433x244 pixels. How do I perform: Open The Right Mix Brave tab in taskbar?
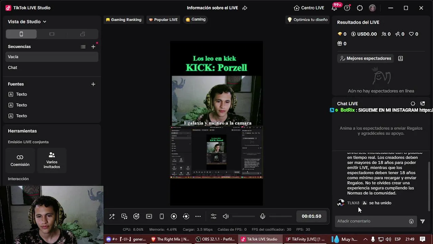point(170,239)
